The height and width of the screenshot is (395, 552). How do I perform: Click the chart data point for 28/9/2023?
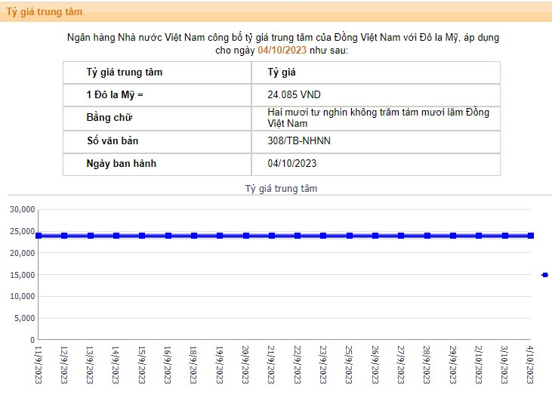click(x=427, y=236)
